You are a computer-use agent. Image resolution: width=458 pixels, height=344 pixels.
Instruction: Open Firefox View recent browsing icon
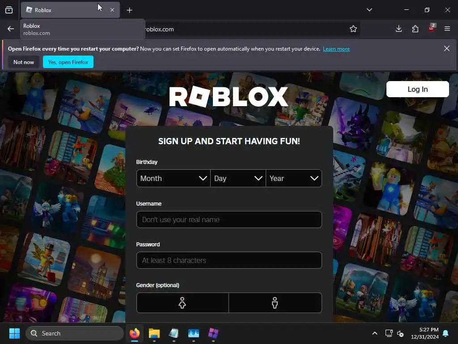coord(9,10)
